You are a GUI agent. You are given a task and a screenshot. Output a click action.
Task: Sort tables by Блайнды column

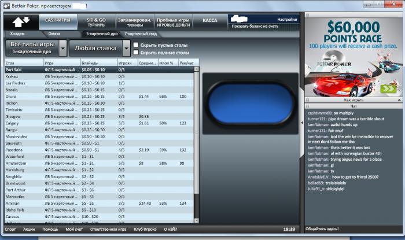(x=99, y=62)
